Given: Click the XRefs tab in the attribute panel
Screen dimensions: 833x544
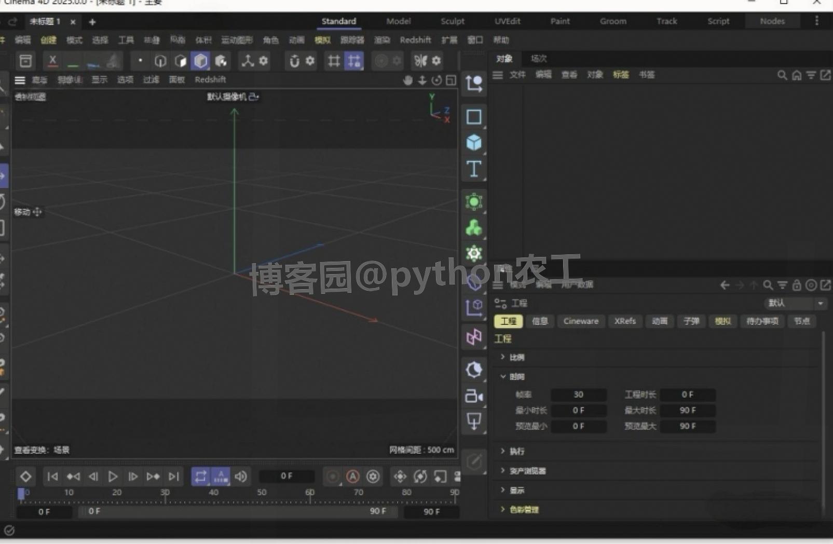Looking at the screenshot, I should click(625, 321).
